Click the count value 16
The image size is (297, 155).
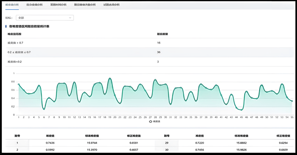point(159,43)
